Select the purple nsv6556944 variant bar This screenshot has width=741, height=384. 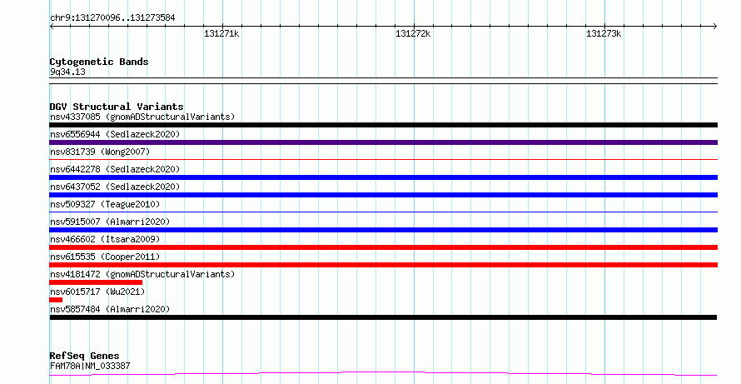383,142
